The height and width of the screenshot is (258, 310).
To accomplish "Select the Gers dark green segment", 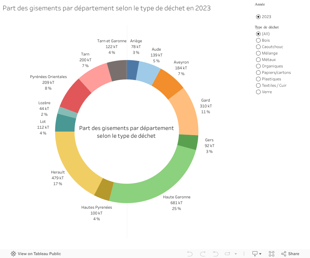I will [188, 142].
